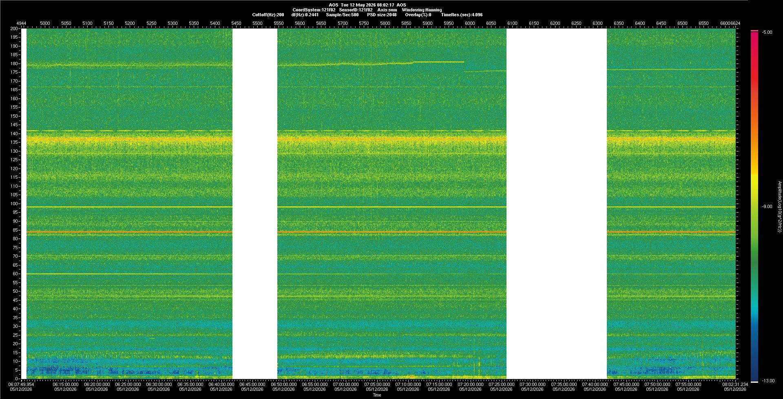Click the 06:07:49.954 start time label

click(21, 384)
